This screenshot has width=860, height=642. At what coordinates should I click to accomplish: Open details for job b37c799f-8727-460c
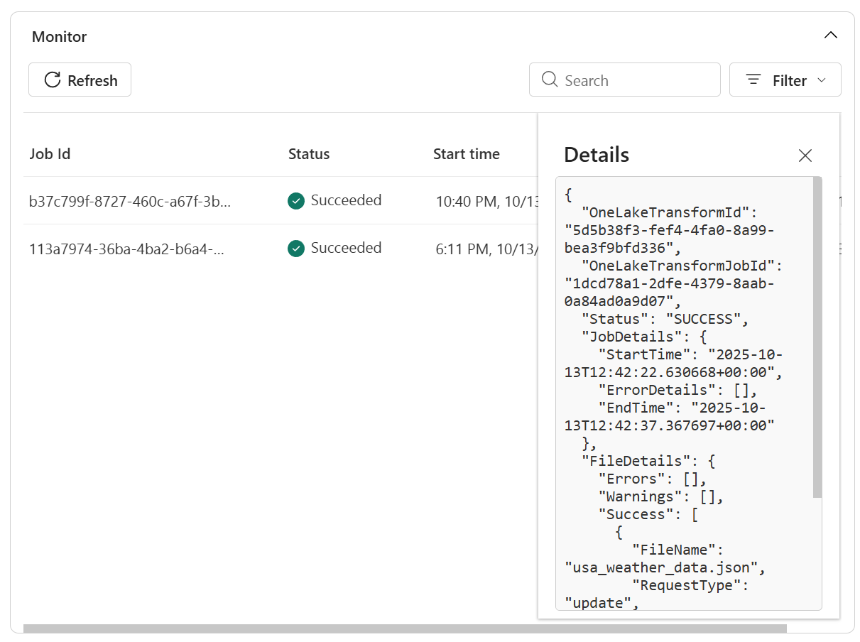pos(129,201)
